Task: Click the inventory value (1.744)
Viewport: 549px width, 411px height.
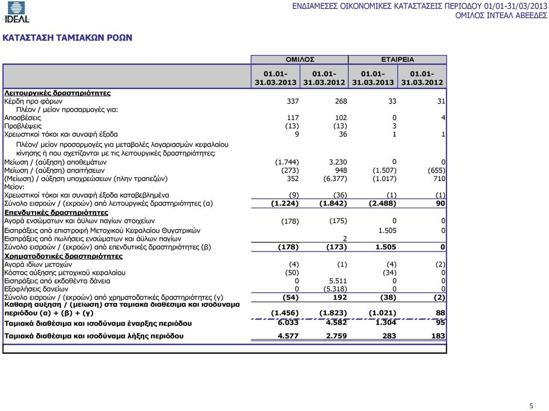Action: [x=287, y=162]
